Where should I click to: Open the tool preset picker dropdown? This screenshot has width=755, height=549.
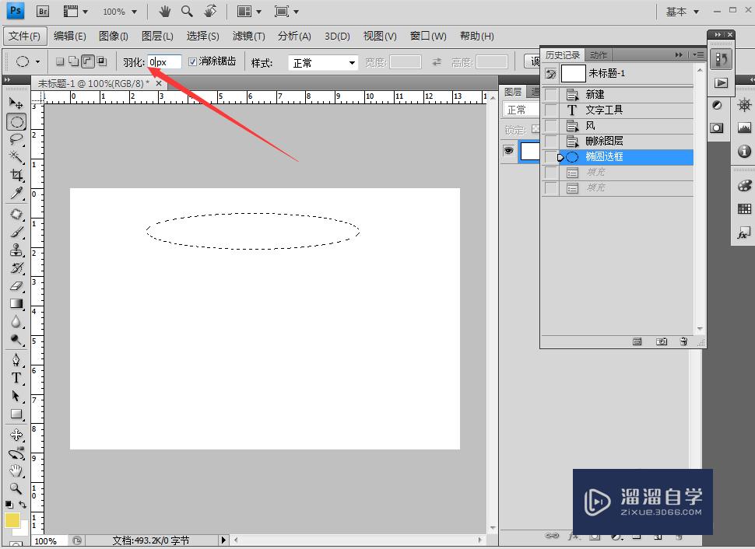[x=37, y=61]
